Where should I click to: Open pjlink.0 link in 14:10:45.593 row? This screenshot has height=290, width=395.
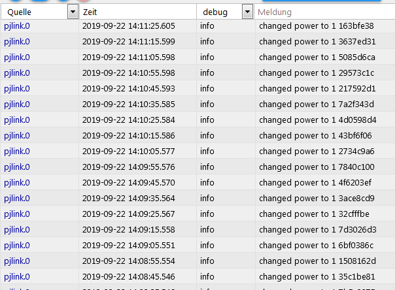coord(17,89)
